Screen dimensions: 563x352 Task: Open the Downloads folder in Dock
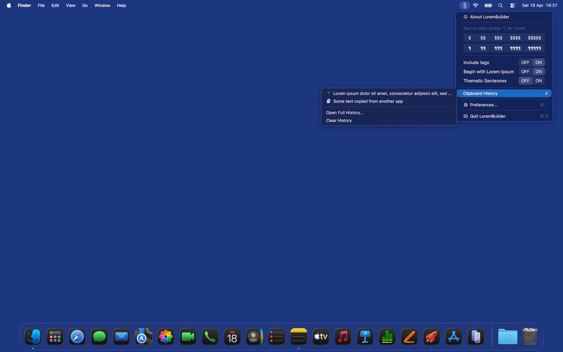[x=508, y=337]
